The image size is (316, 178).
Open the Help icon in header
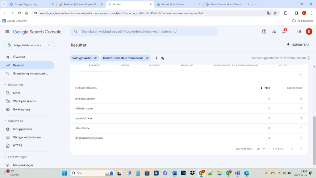pos(264,32)
